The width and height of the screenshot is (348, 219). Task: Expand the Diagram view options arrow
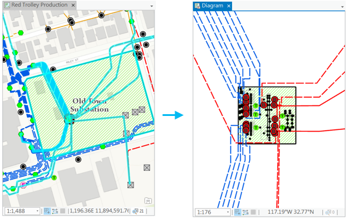[x=342, y=6]
